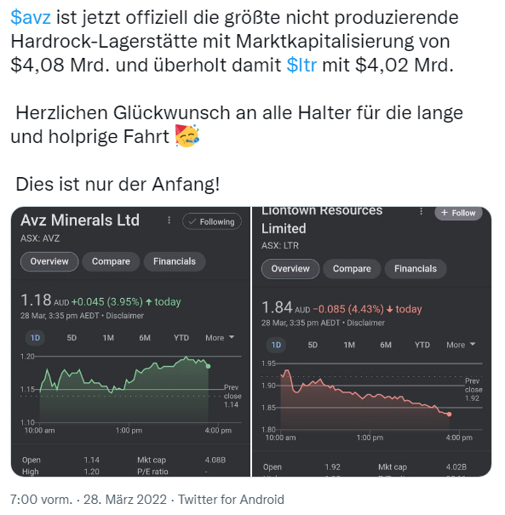Open the $ltr cashtag link

pos(301,65)
